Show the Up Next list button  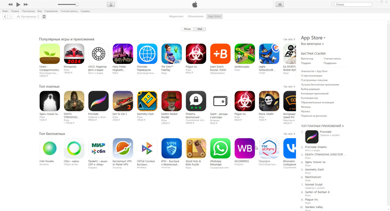click(x=279, y=5)
